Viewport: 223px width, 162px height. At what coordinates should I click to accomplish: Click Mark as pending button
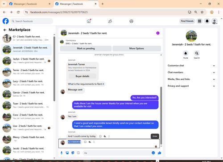tap(86, 48)
